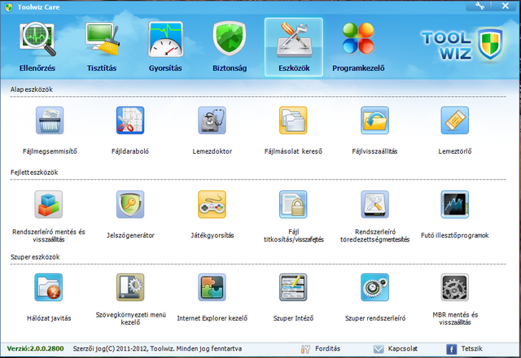Image resolution: width=521 pixels, height=358 pixels.
Task: Click the Fordítás translation link
Action: pos(320,349)
